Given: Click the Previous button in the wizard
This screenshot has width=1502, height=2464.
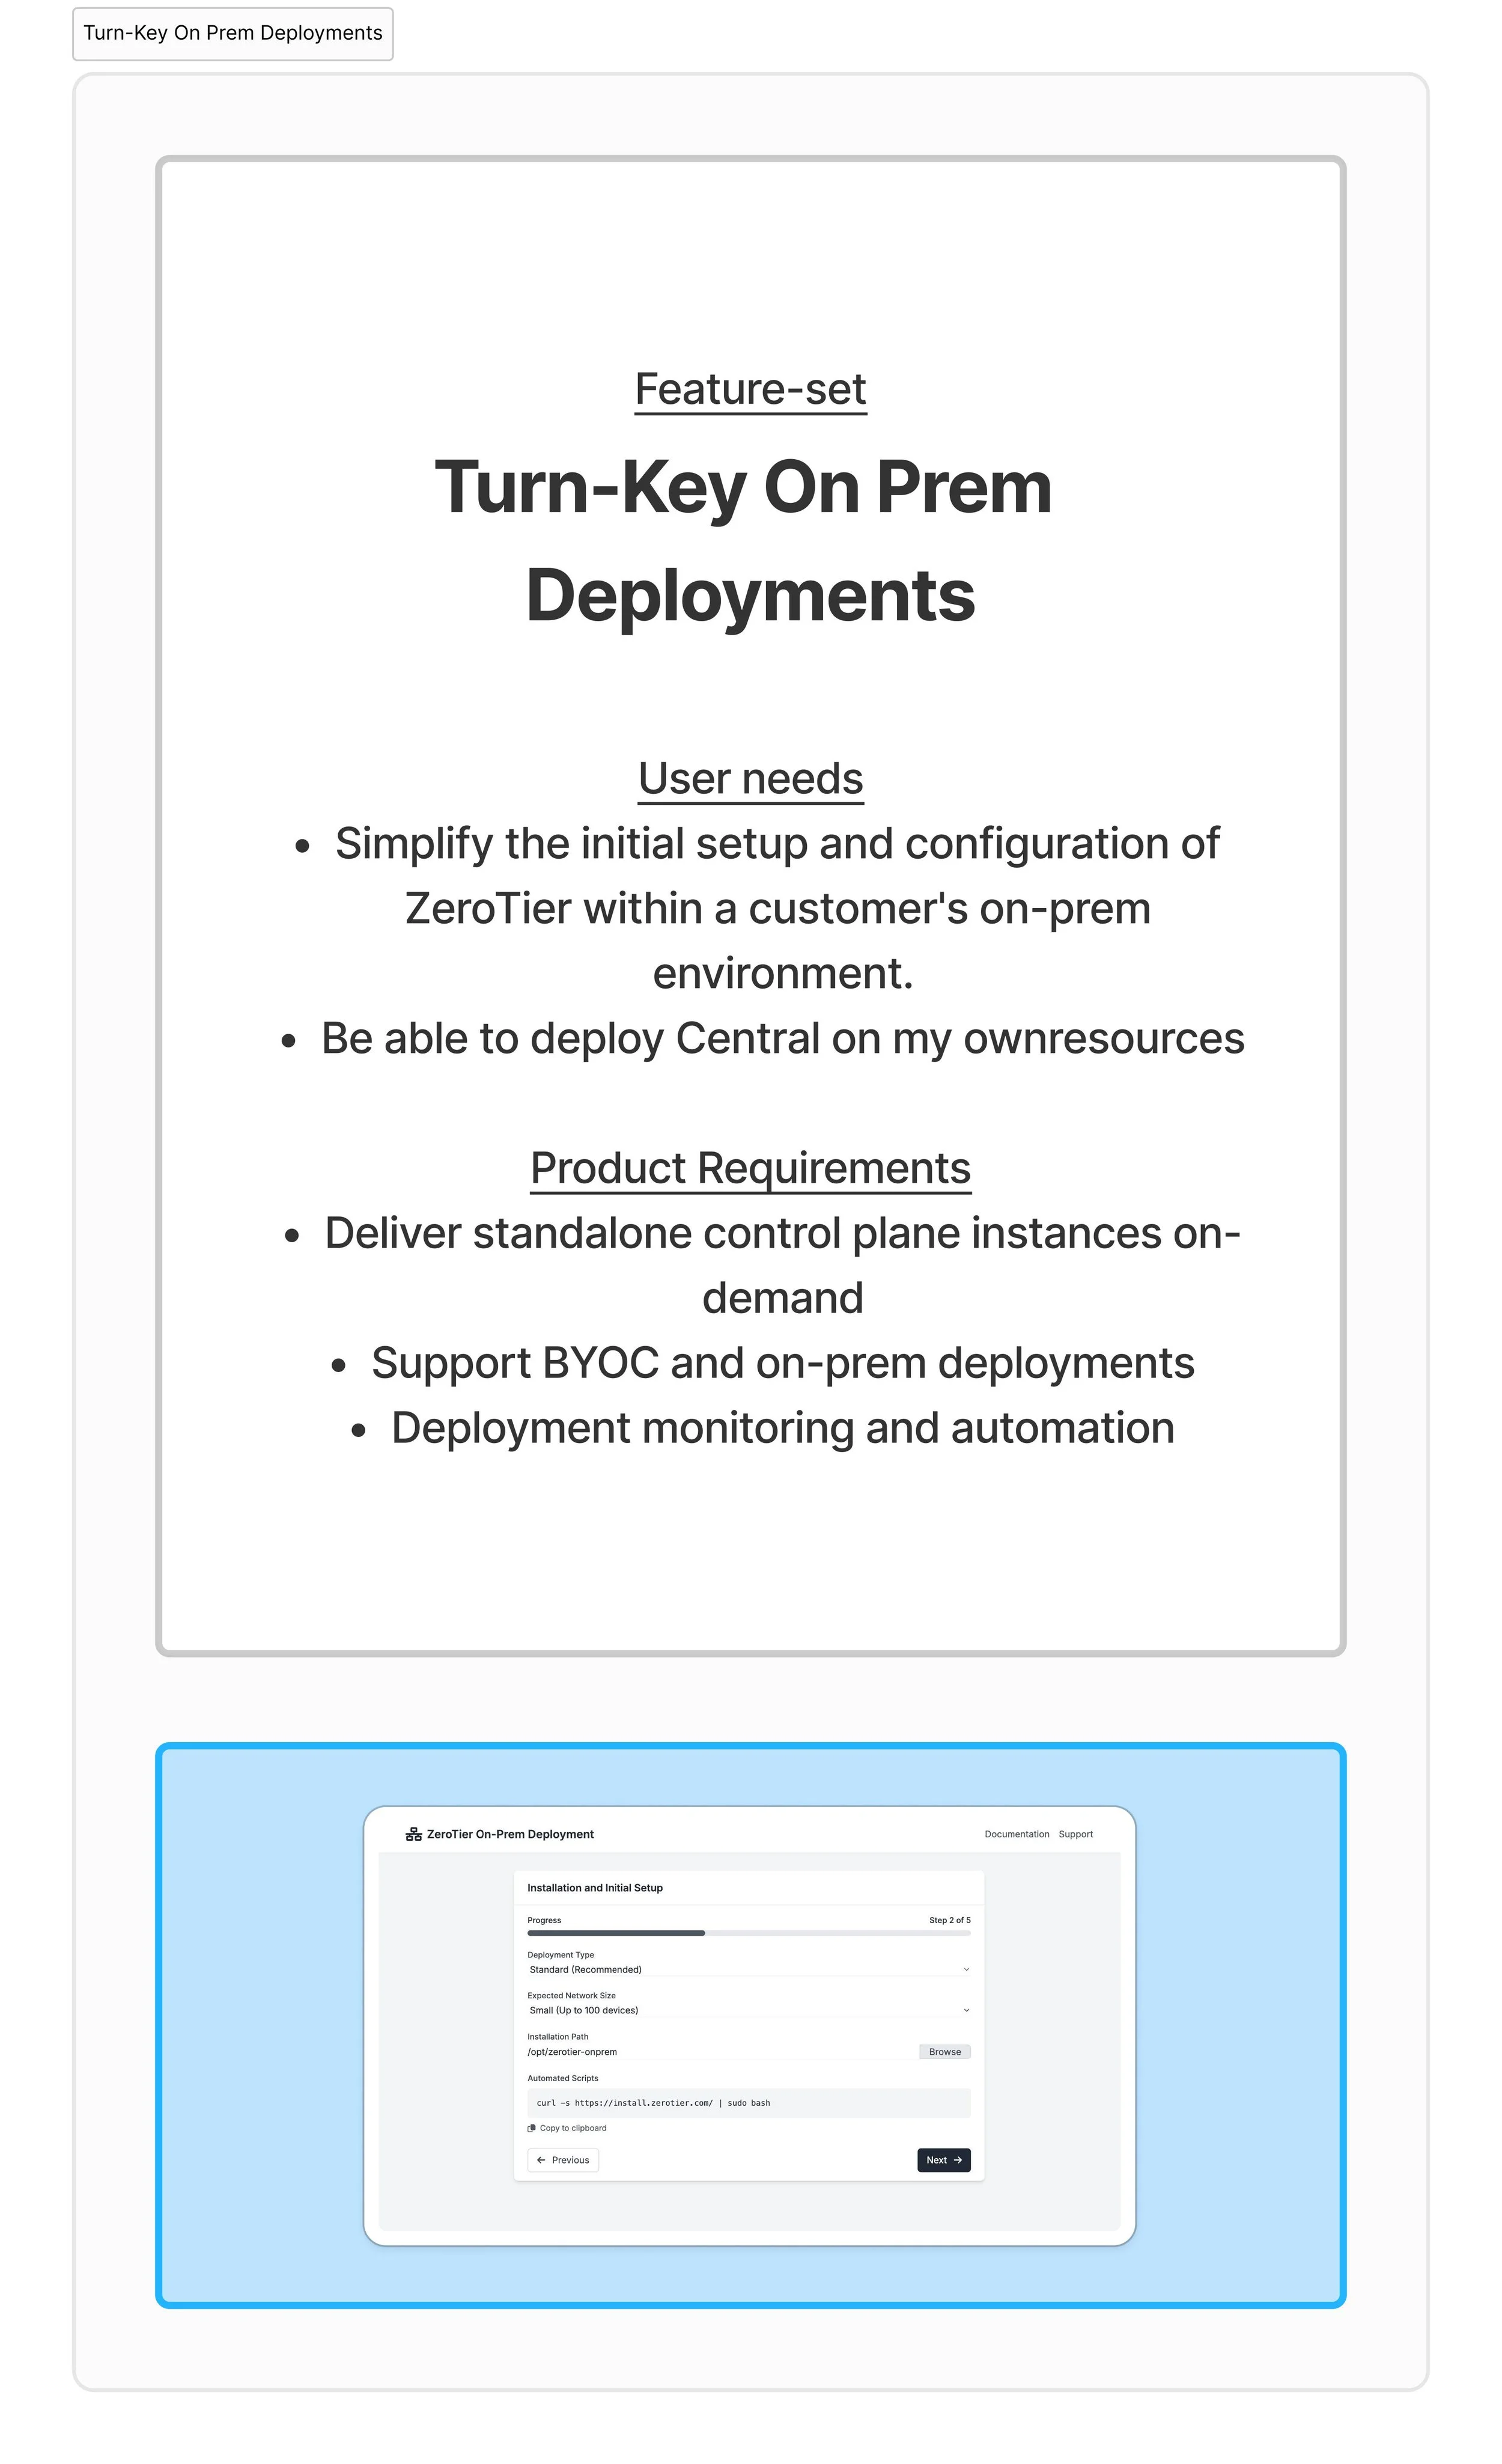Looking at the screenshot, I should (563, 2160).
